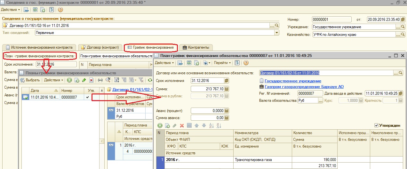Image resolution: width=407 pixels, height=169 pixels.
Task: Open Действия menu in main window toolbar
Action: click(x=10, y=10)
